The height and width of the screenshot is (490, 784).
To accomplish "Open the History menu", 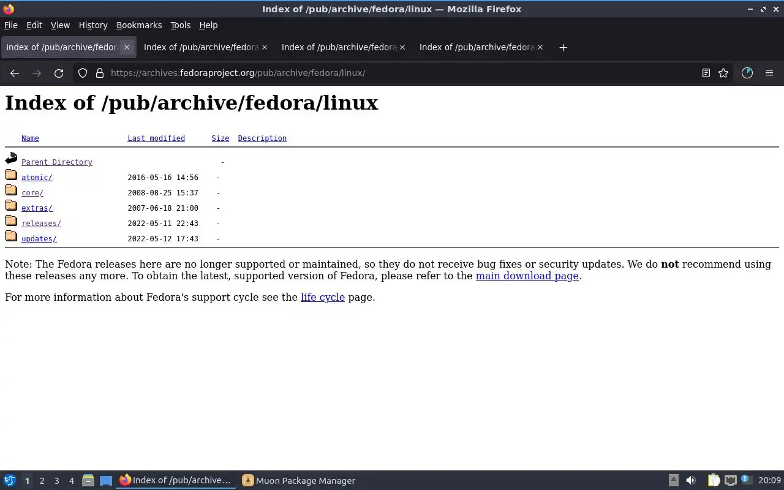I will 93,25.
